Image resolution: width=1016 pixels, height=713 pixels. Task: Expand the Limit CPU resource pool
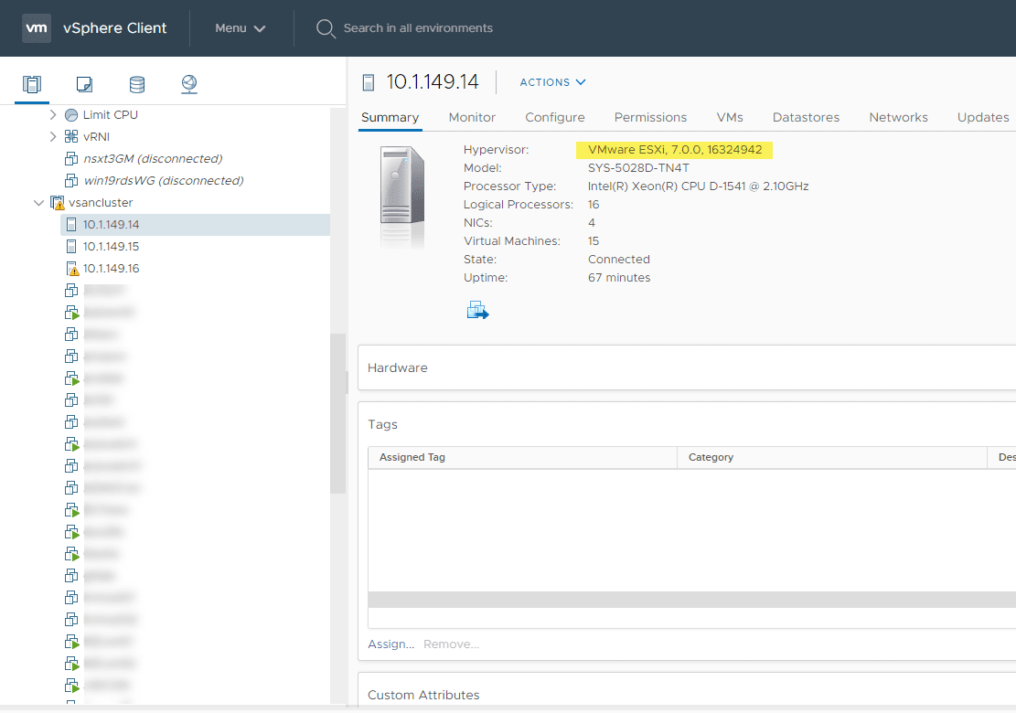53,114
